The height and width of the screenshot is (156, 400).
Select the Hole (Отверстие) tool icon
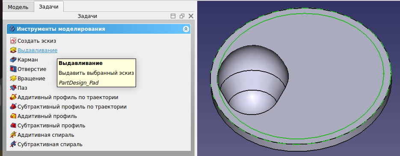[x=13, y=69]
